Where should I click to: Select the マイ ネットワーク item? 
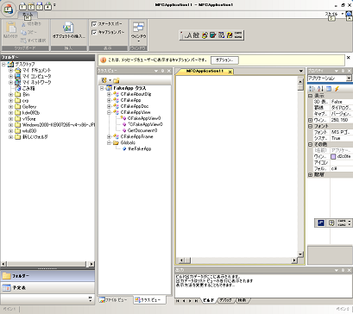tap(34, 82)
